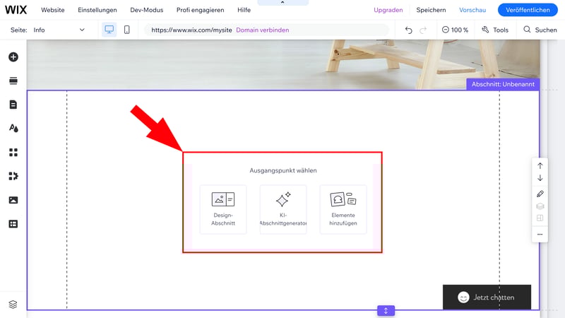Click the Wix logo

(16, 10)
